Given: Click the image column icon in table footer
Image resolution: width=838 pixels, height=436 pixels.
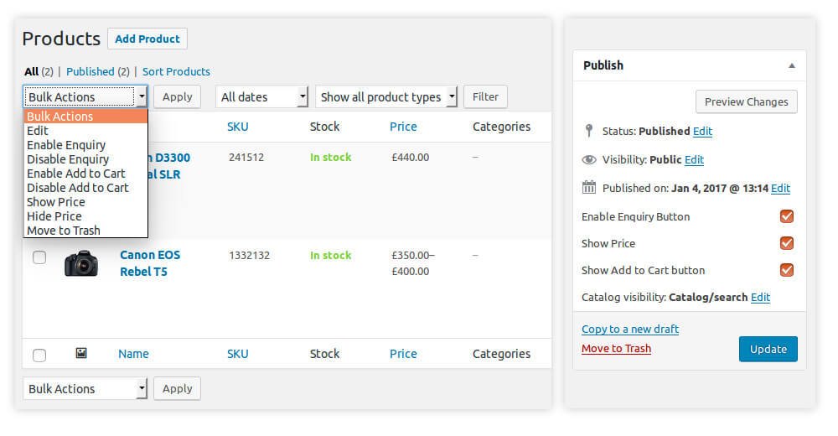Looking at the screenshot, I should coord(81,353).
